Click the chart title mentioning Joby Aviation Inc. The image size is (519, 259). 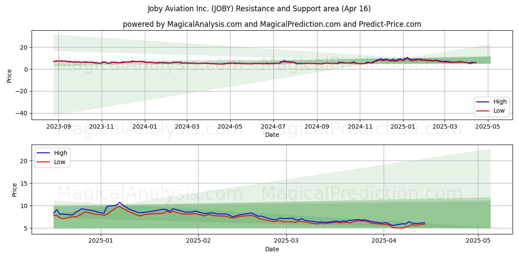pyautogui.click(x=259, y=9)
